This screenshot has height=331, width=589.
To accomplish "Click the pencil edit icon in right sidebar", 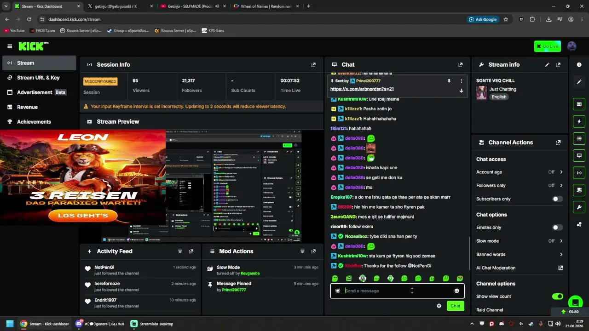I will coord(579,82).
